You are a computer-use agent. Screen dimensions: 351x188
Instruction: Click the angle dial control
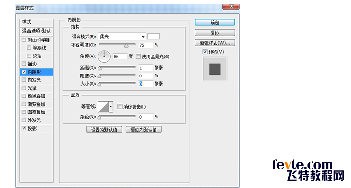[x=104, y=56]
